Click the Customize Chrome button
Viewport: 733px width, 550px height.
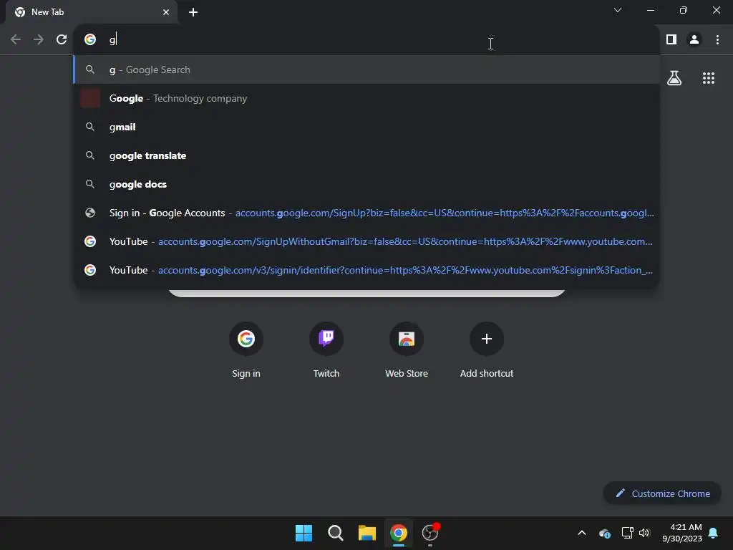click(662, 493)
